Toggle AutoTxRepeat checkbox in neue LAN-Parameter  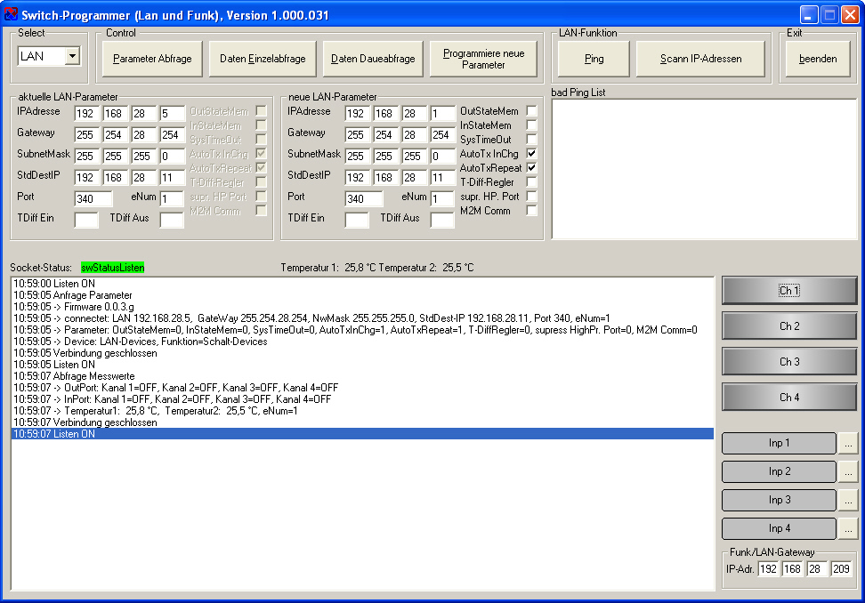(531, 168)
